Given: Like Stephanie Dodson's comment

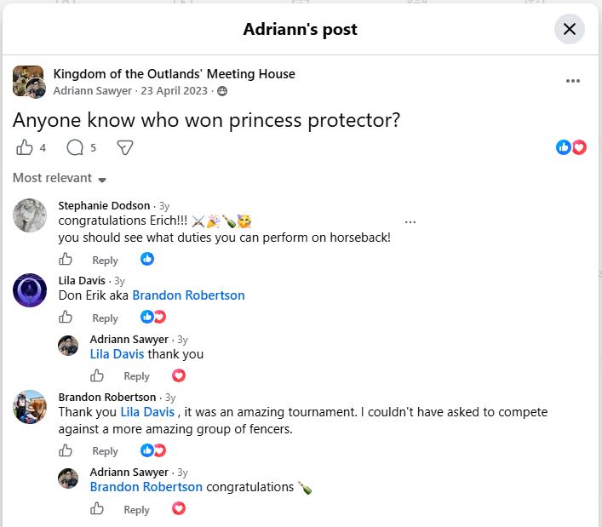Looking at the screenshot, I should click(x=66, y=259).
